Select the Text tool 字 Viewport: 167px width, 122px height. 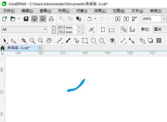click(113, 40)
